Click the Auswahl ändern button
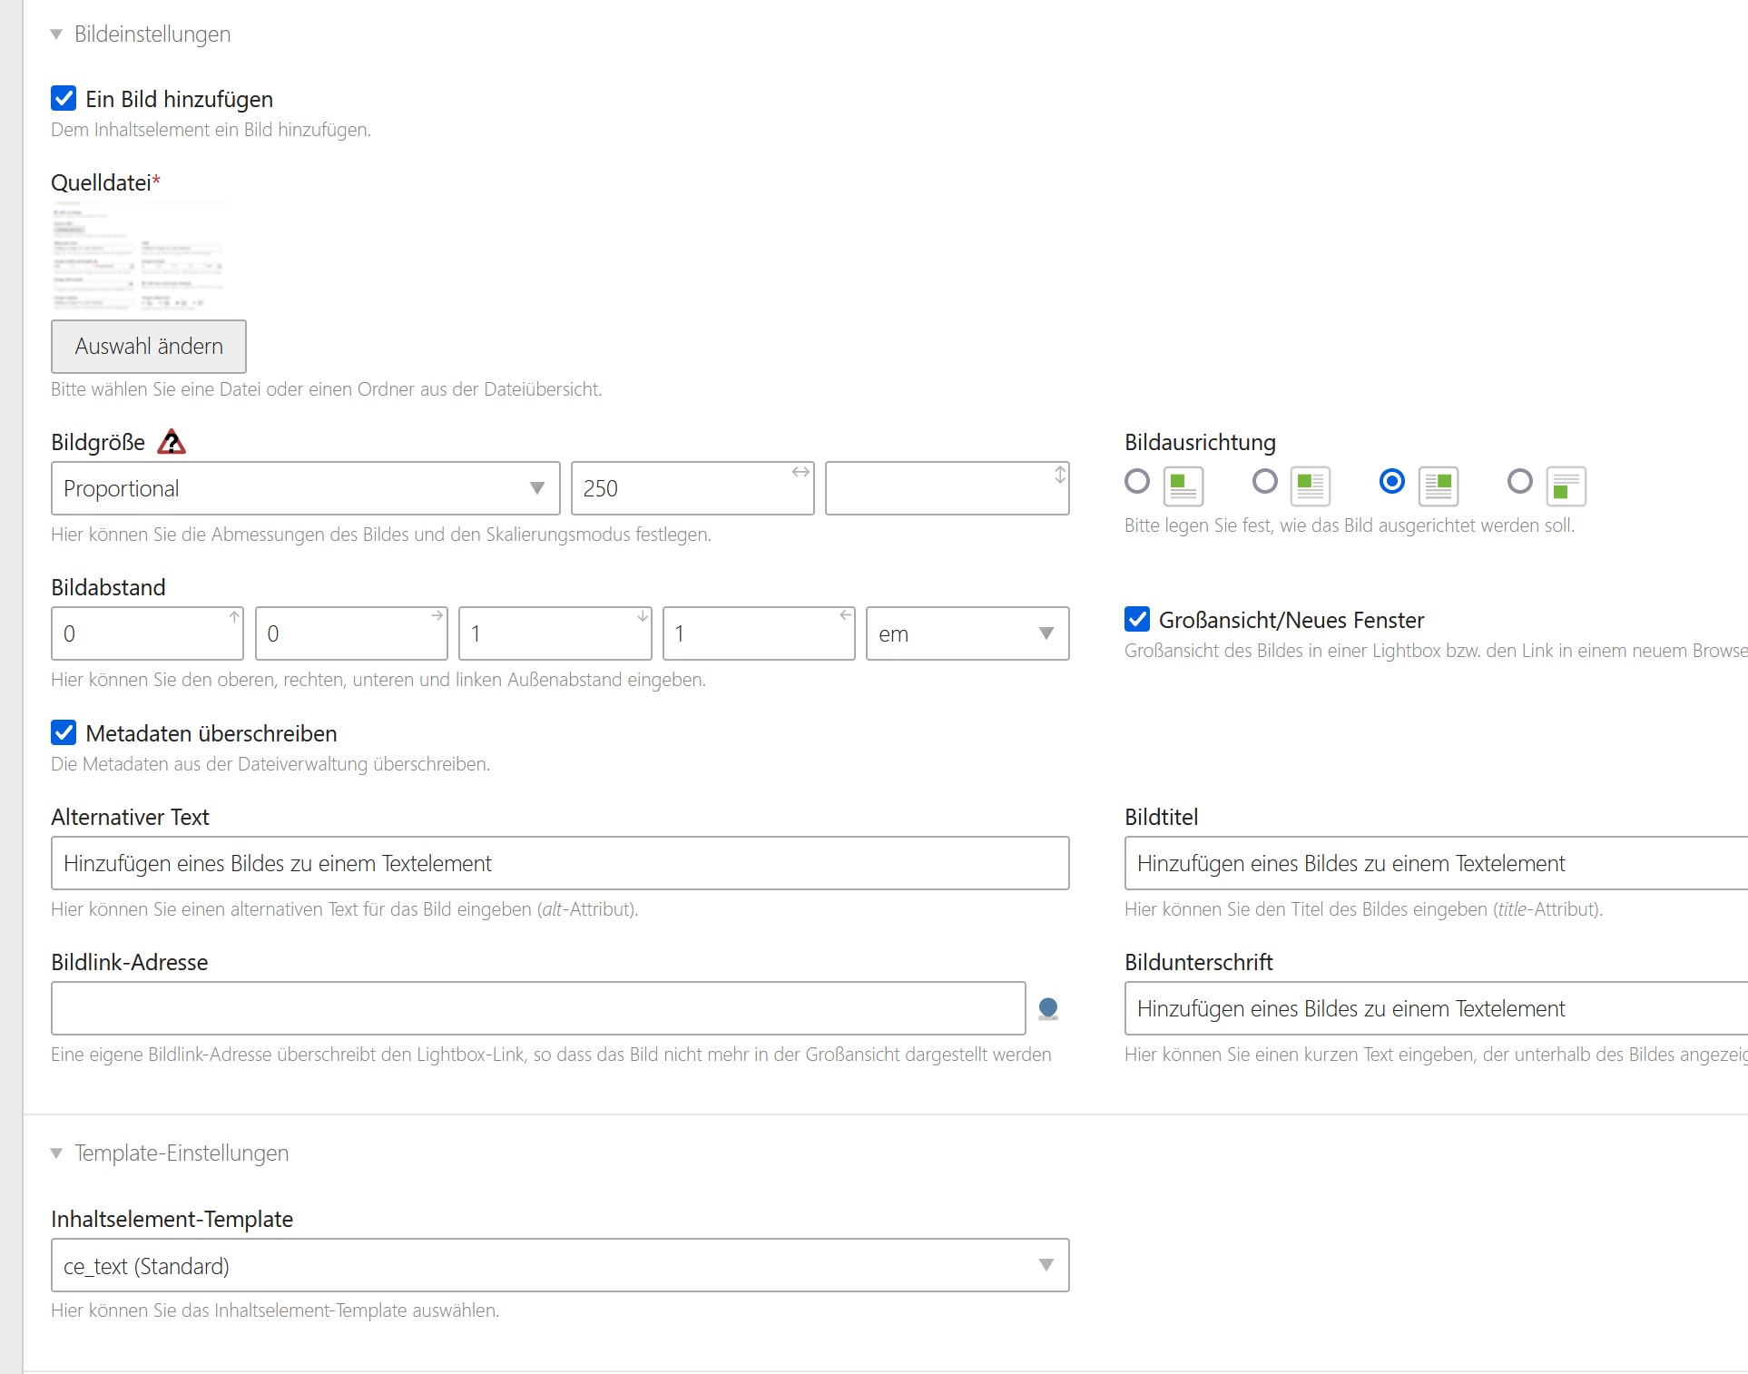The width and height of the screenshot is (1748, 1374). pyautogui.click(x=149, y=346)
